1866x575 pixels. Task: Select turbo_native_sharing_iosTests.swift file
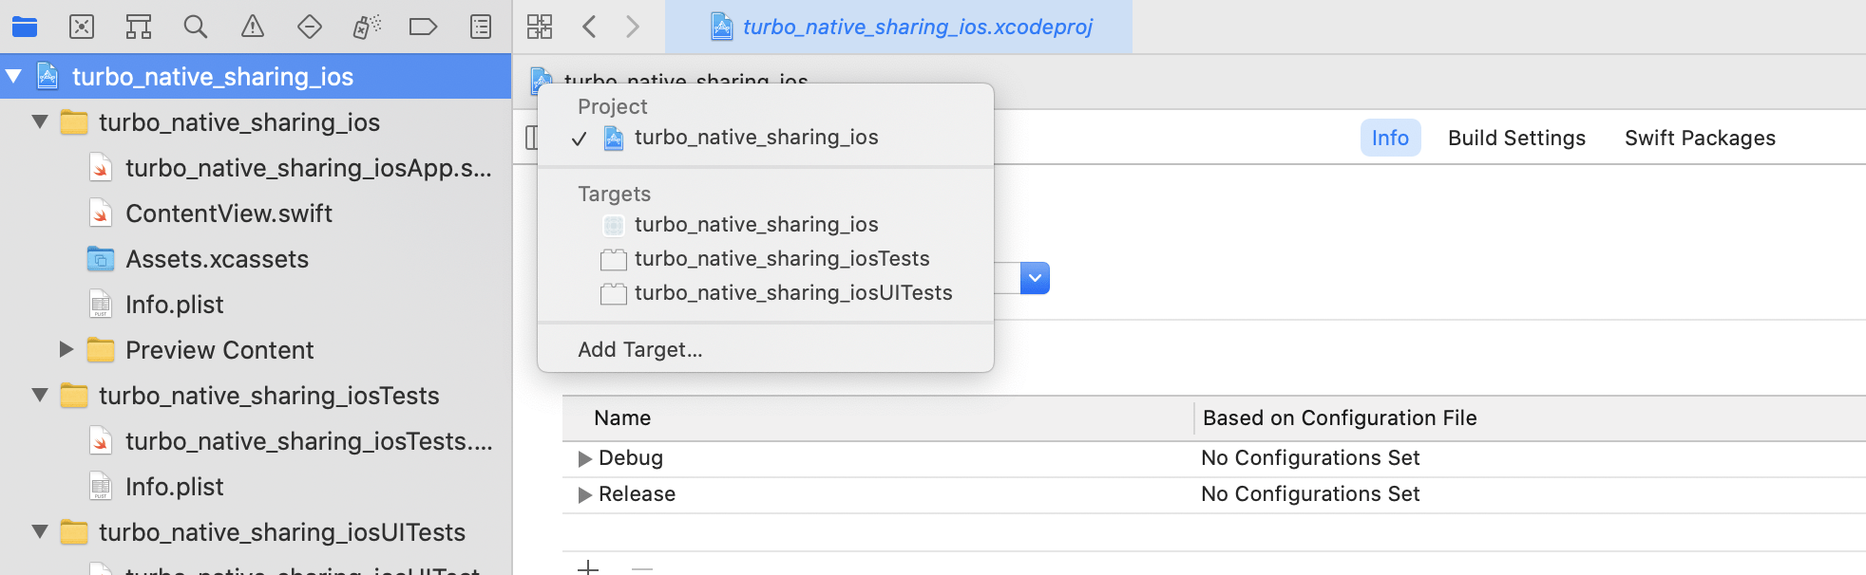256,441
